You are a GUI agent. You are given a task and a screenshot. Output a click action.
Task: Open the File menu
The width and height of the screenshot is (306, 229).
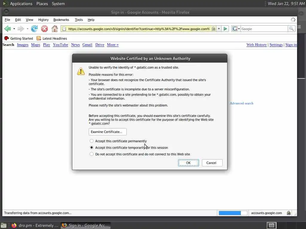[x=7, y=20]
